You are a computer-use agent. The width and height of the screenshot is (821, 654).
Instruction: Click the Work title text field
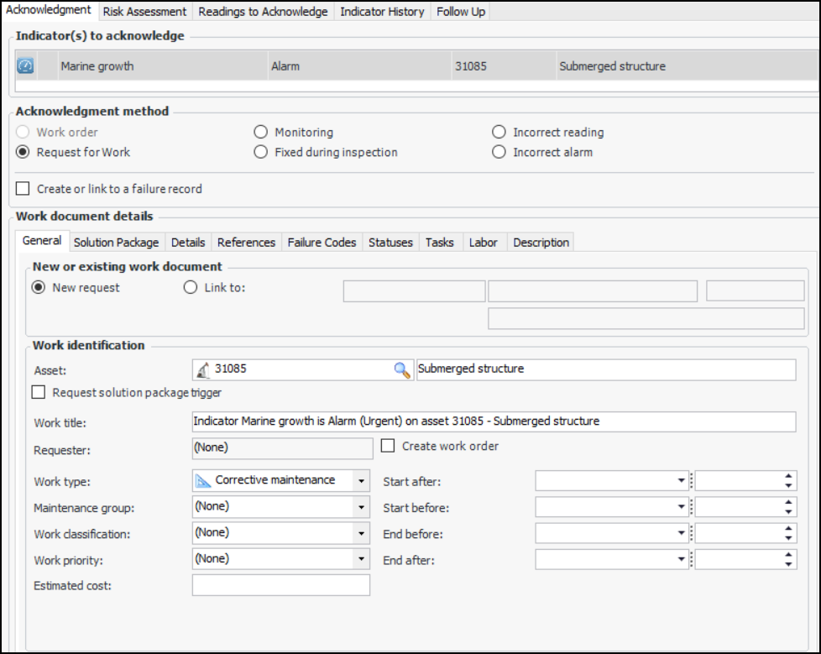(x=493, y=421)
